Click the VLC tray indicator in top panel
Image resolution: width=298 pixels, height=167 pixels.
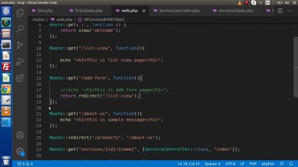240,3
